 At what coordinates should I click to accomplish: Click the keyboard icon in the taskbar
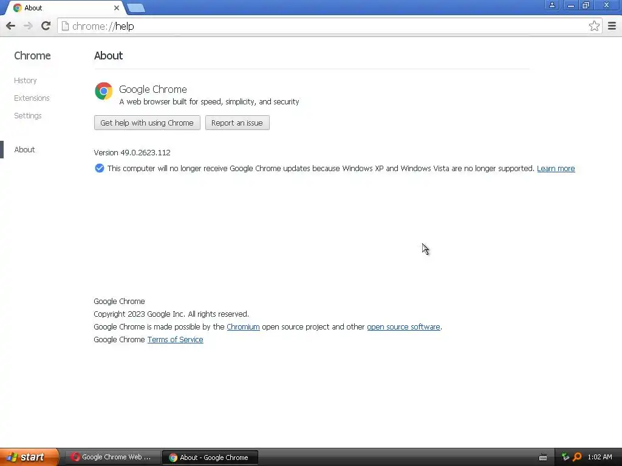[543, 458]
